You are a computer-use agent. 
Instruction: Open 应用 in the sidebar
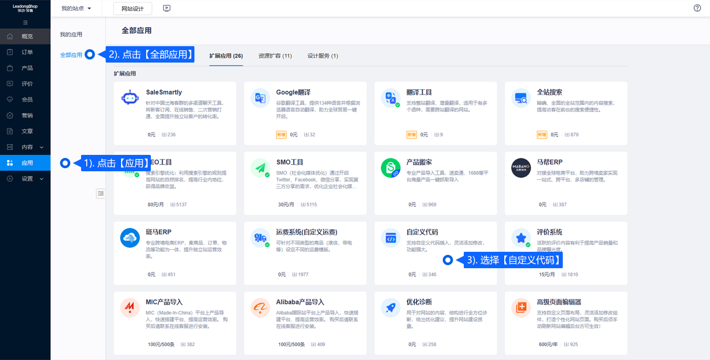[25, 163]
